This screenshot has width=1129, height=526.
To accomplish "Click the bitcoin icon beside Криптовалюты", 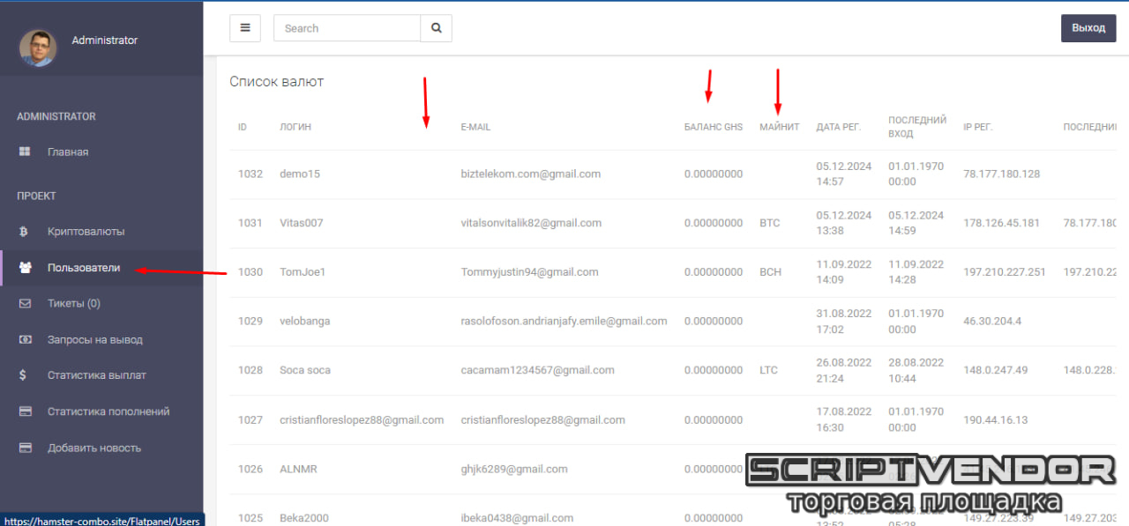I will 24,232.
